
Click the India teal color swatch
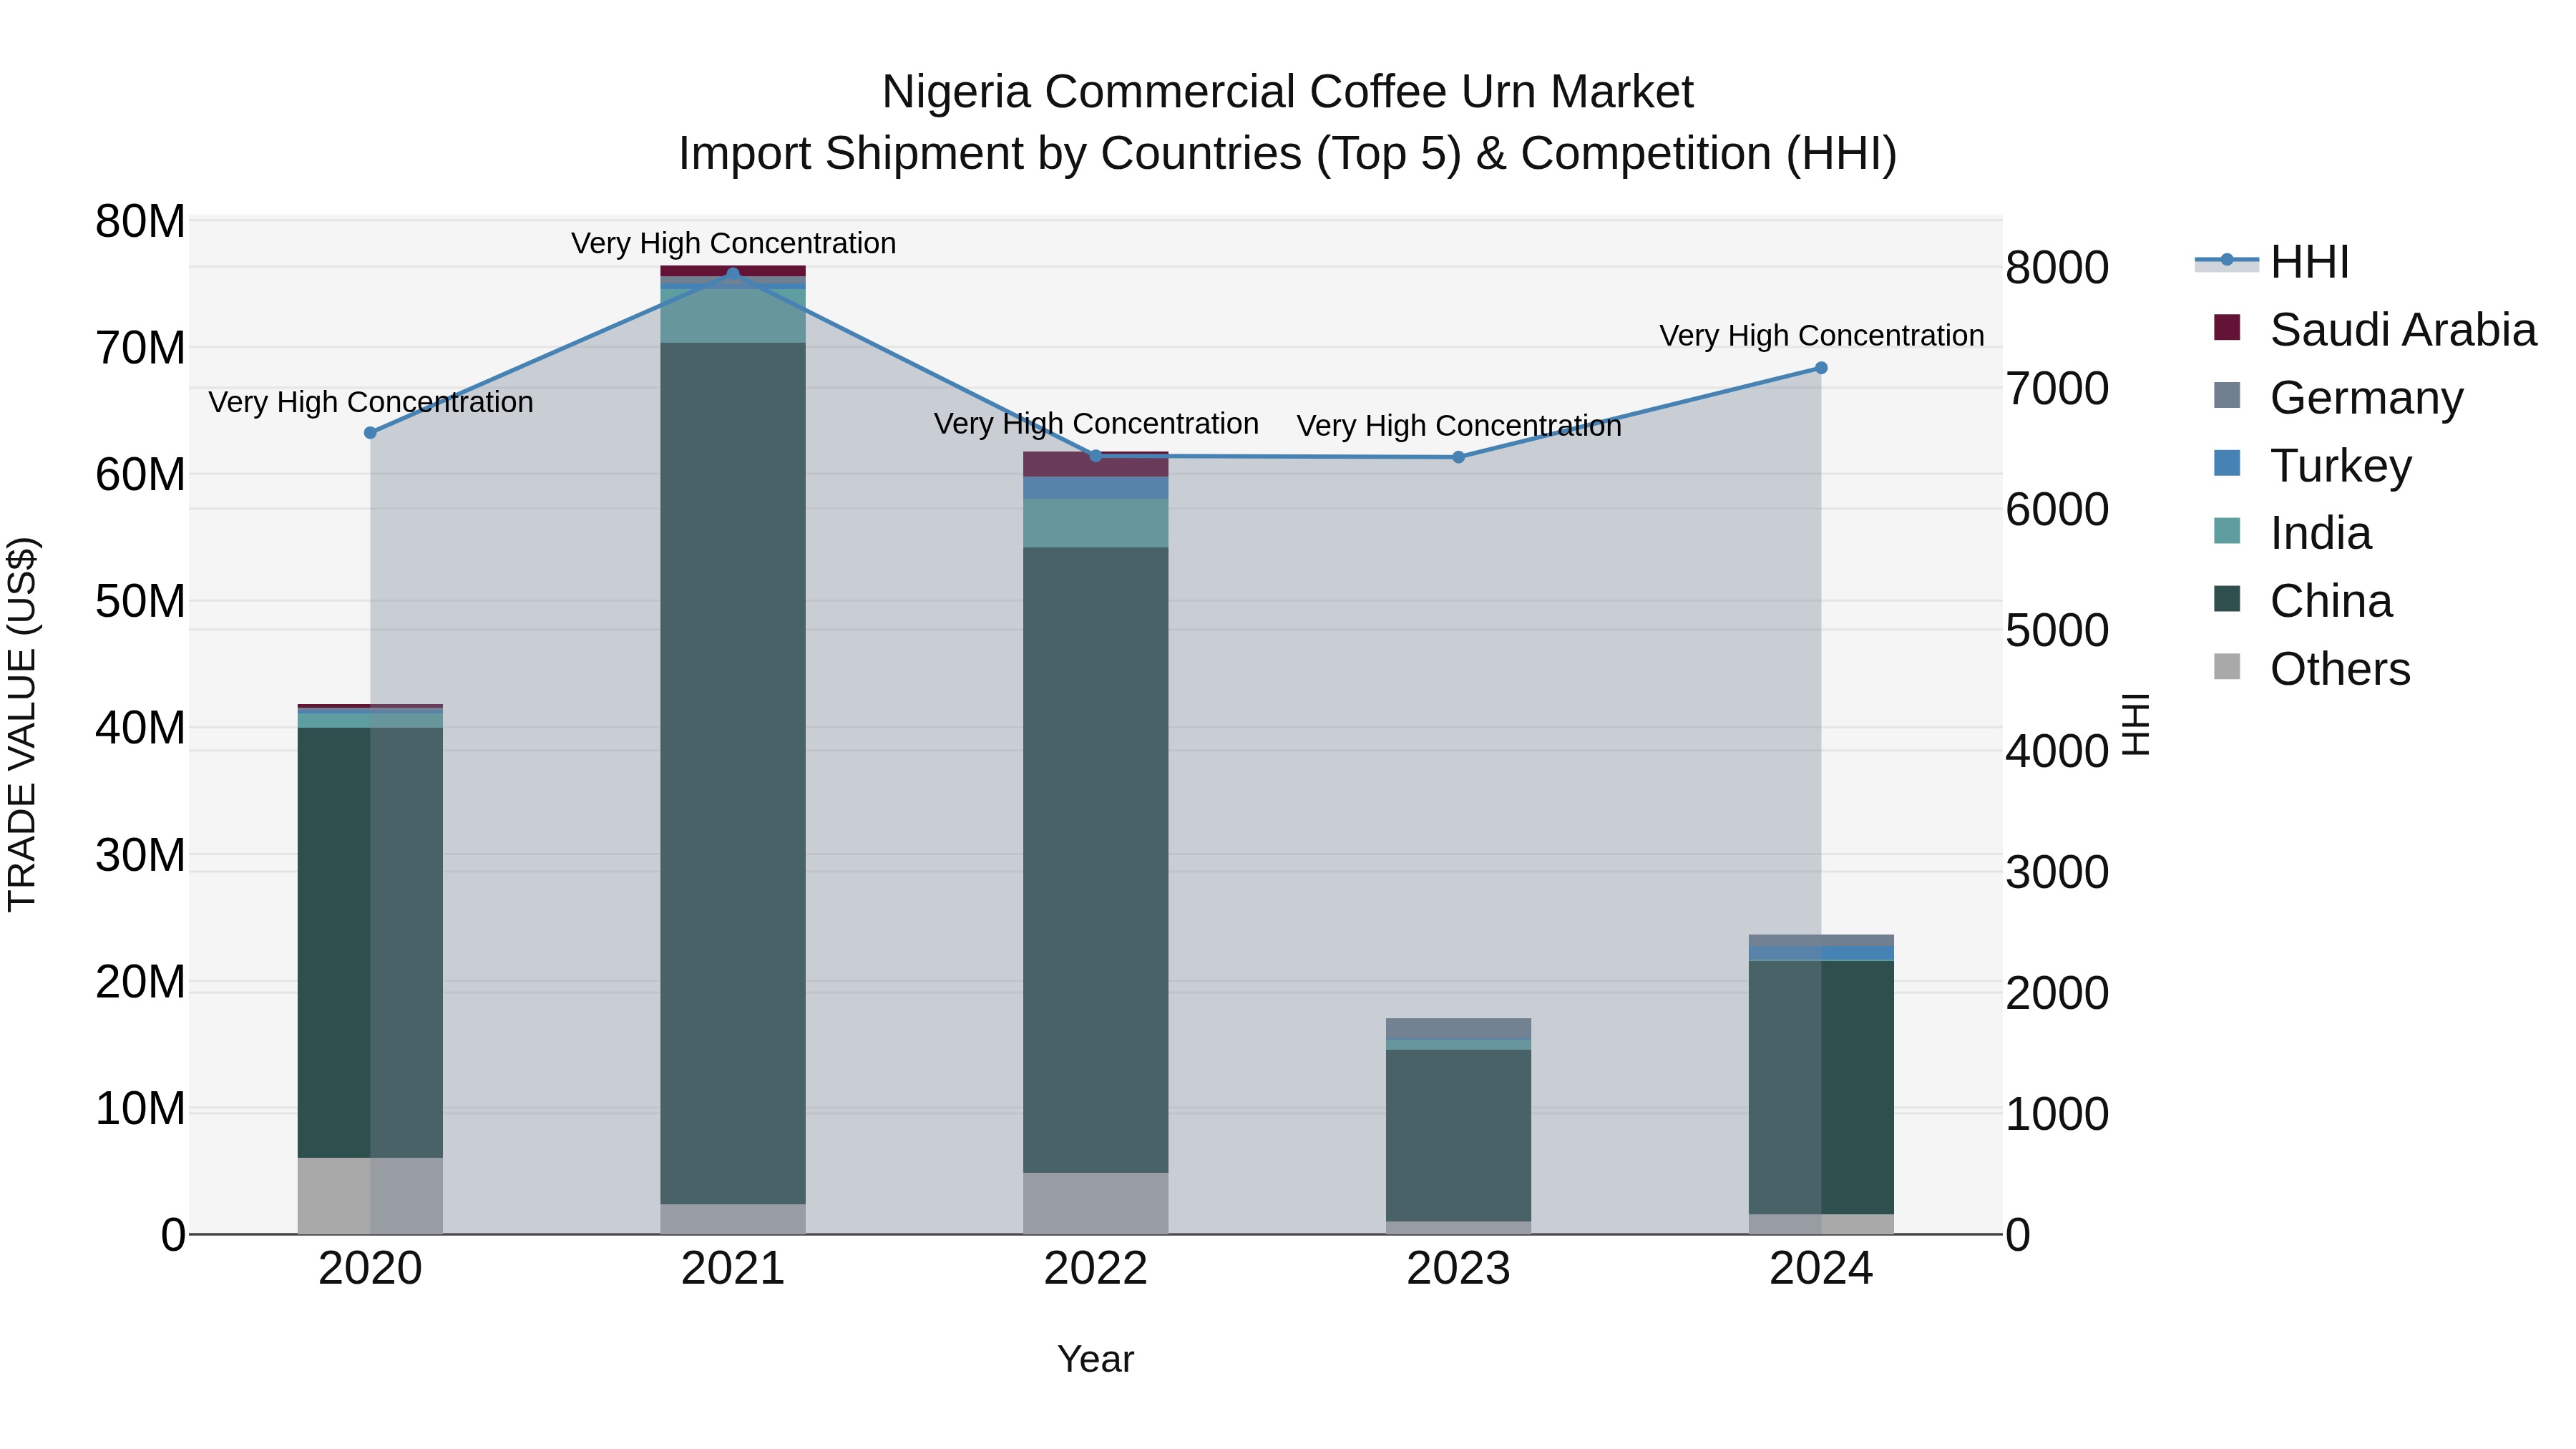pyautogui.click(x=2227, y=531)
